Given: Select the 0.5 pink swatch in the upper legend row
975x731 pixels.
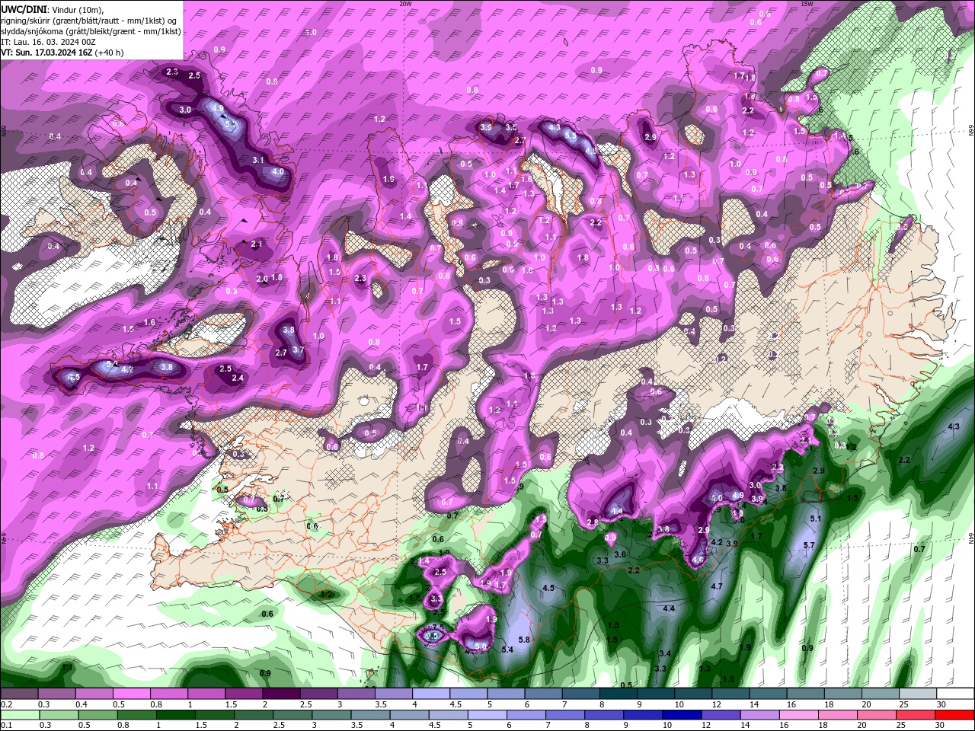Looking at the screenshot, I should [131, 694].
